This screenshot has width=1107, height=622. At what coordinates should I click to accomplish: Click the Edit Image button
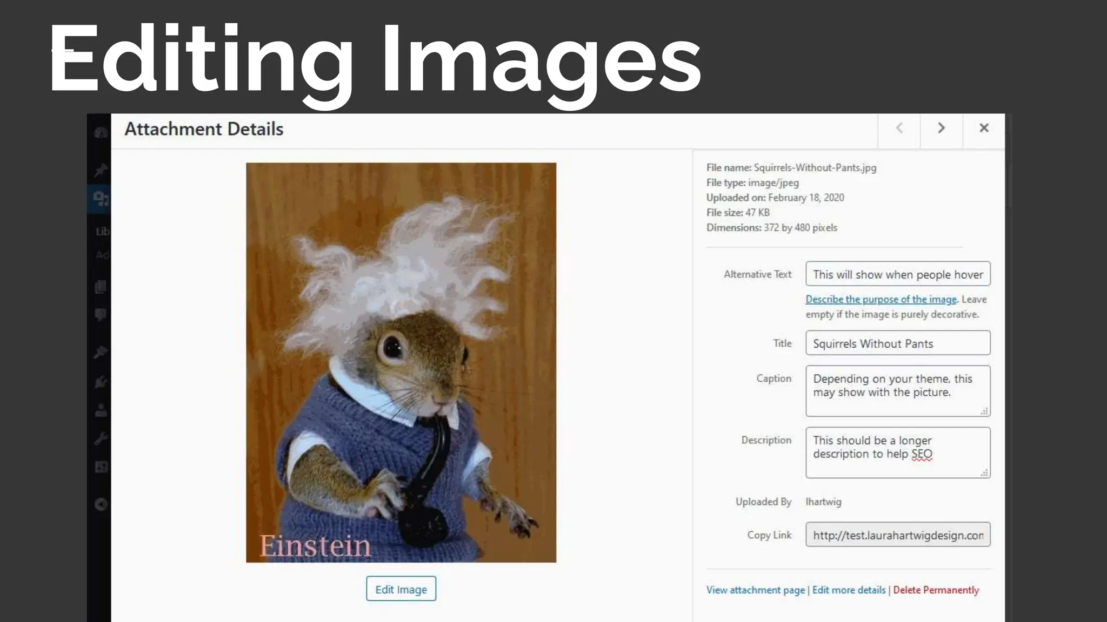tap(401, 589)
